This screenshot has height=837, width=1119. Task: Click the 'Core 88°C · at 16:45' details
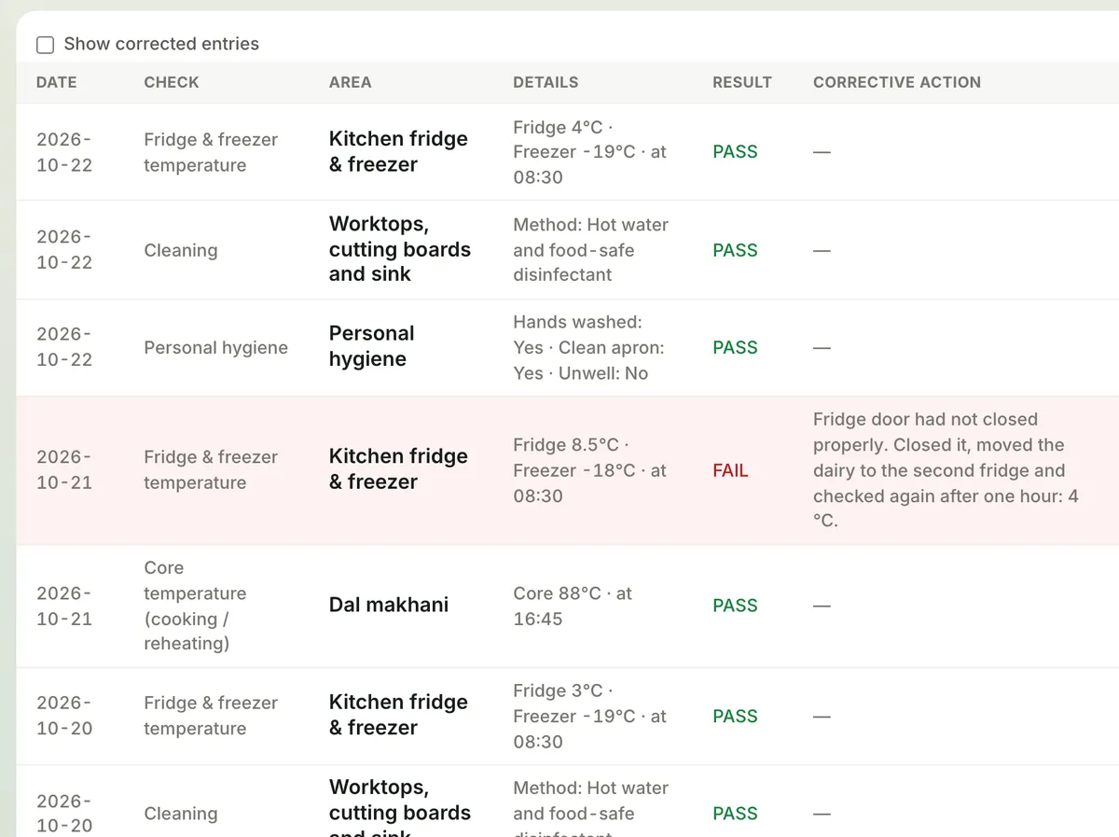[x=573, y=606]
